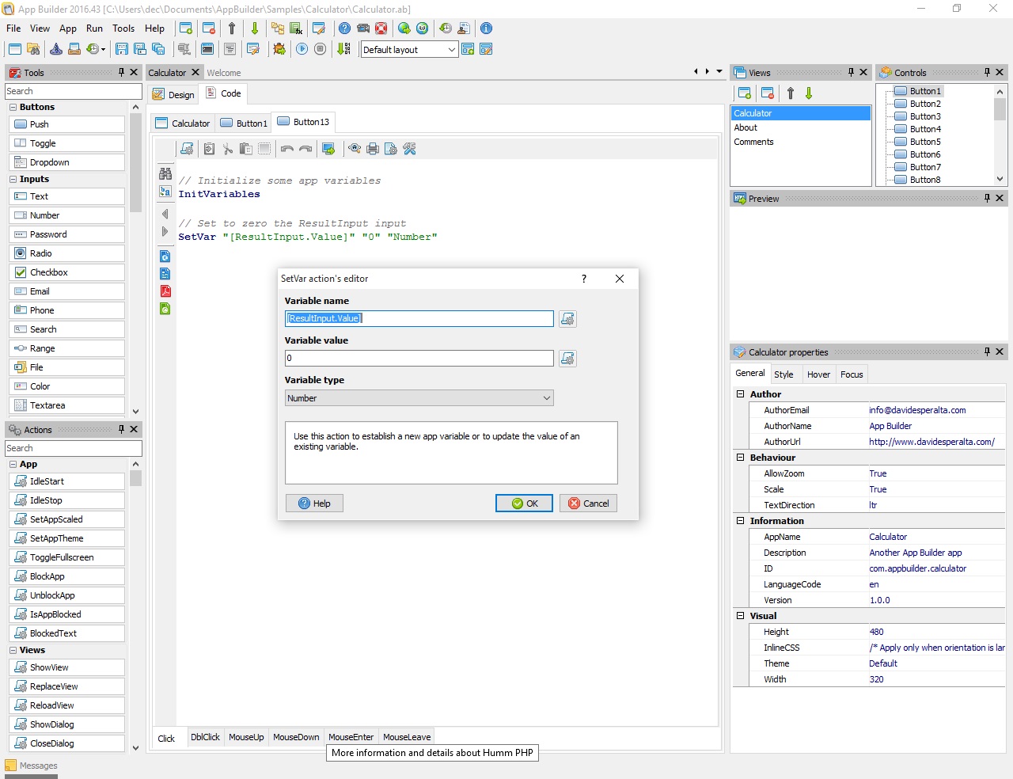Click the picker button beside Variable value
1013x779 pixels.
567,359
